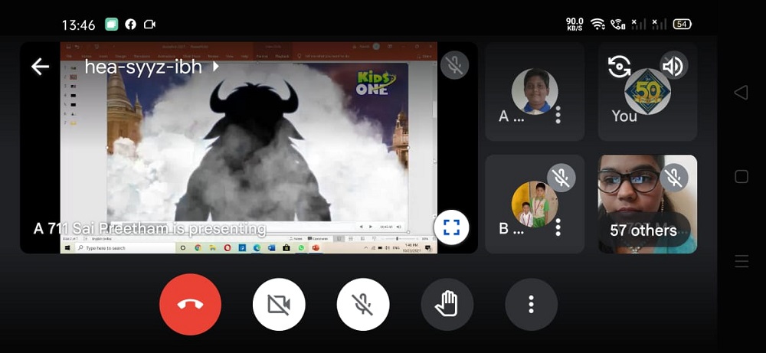Expand details arrow beside hea-syyz-ibh
Screen dimensions: 766x353
click(215, 67)
